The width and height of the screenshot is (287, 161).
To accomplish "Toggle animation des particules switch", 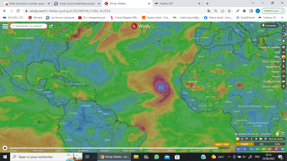I will pos(237,134).
